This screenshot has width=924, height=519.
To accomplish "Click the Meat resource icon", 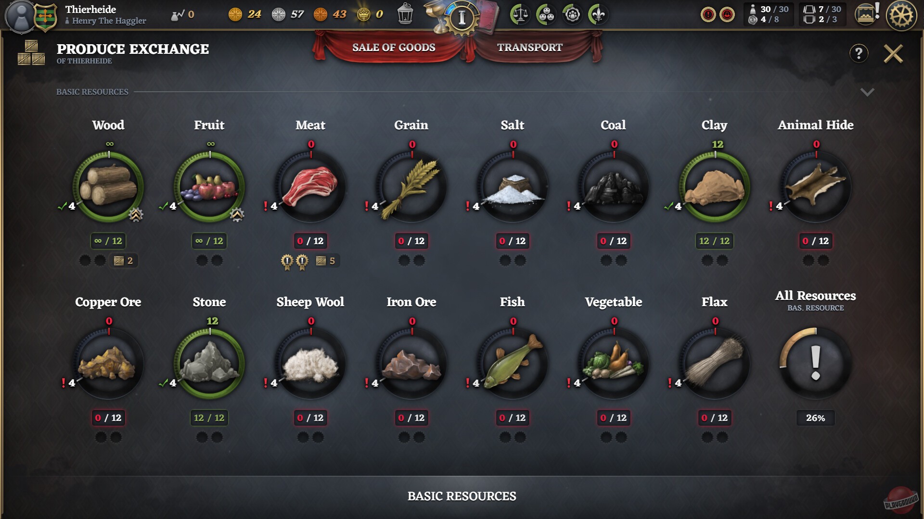I will point(310,187).
